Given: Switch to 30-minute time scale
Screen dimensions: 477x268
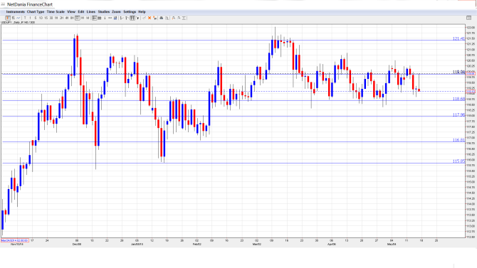Looking at the screenshot, I should pyautogui.click(x=51, y=18).
